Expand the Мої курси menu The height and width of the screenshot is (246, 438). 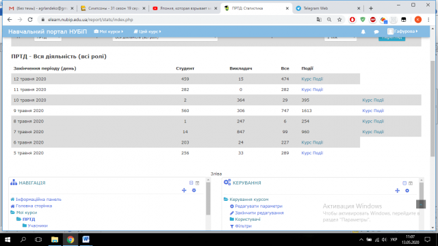pos(109,31)
